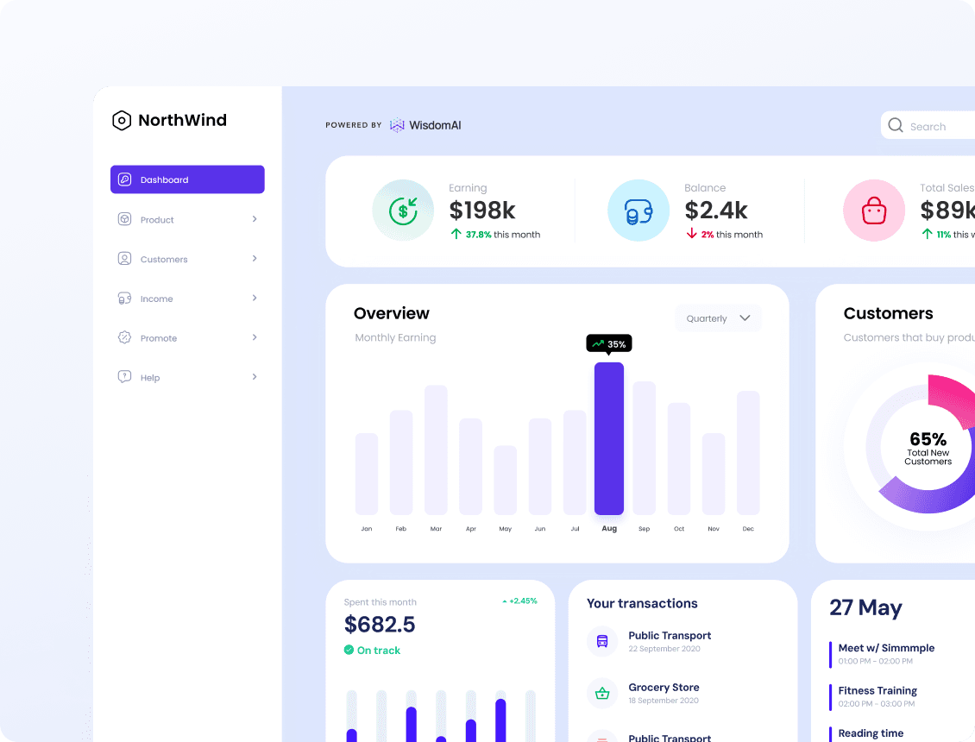The height and width of the screenshot is (742, 975).
Task: Click the Your transactions heading
Action: click(642, 603)
